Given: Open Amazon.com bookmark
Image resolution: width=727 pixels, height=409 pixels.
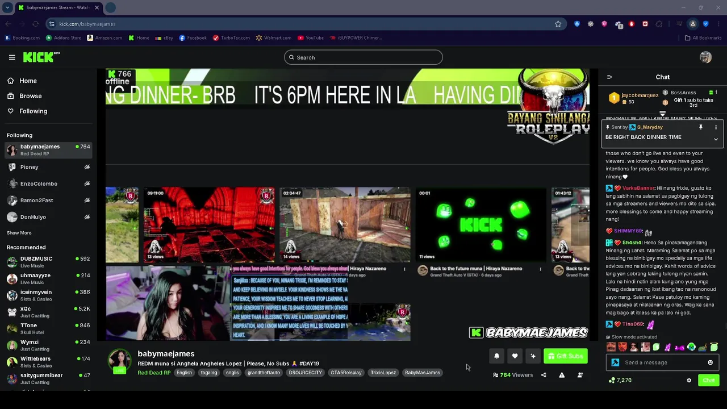Looking at the screenshot, I should tap(105, 38).
